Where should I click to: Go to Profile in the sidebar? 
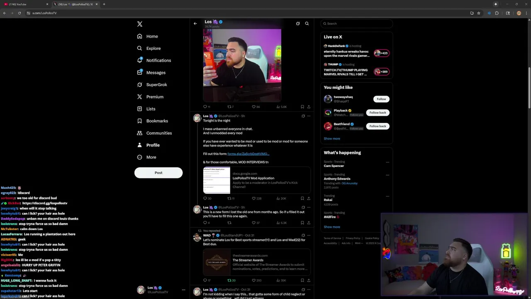tap(149, 145)
